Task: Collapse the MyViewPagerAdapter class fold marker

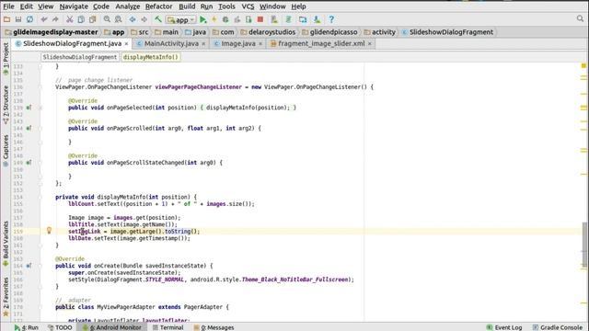Action: pyautogui.click(x=40, y=307)
